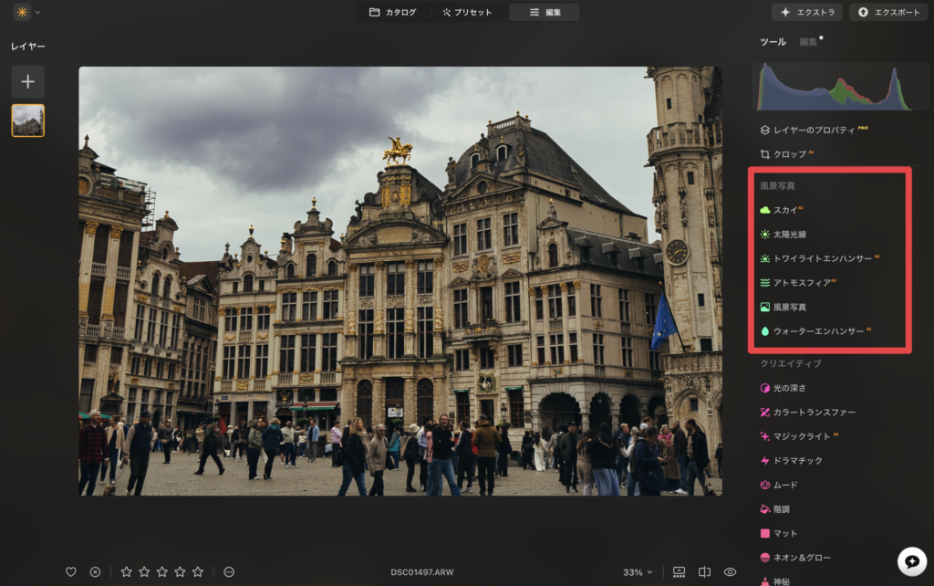Rate the photo five stars
This screenshot has width=934, height=586.
tap(198, 571)
